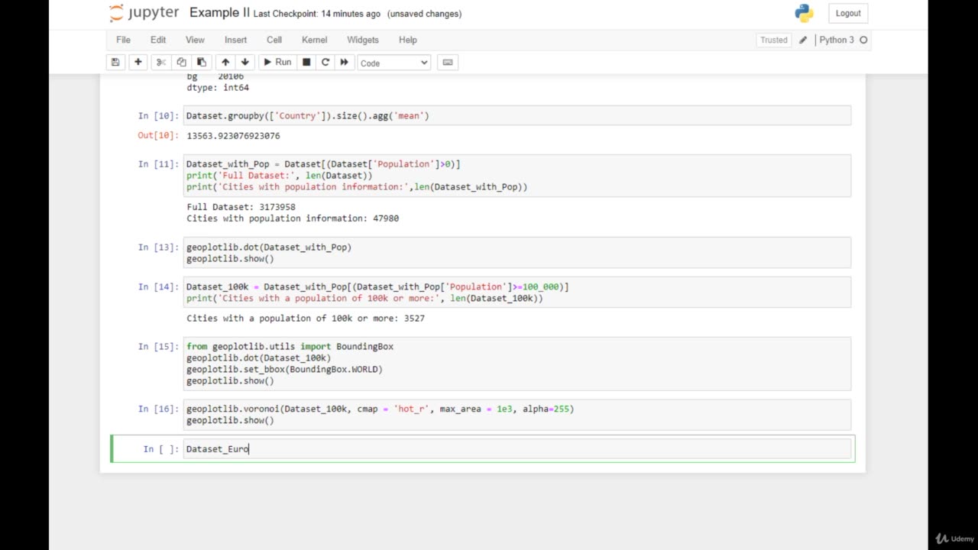Focus the active cell containing Dataset_Euro
The image size is (978, 550).
coord(517,448)
